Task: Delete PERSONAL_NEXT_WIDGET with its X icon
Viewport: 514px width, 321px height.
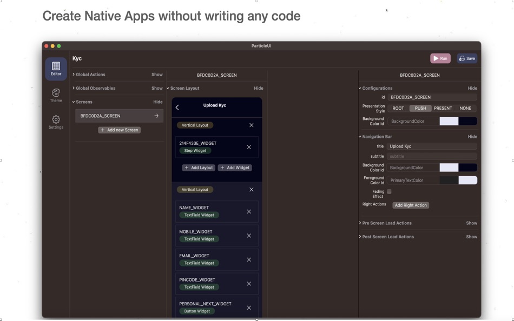Action: (x=249, y=307)
